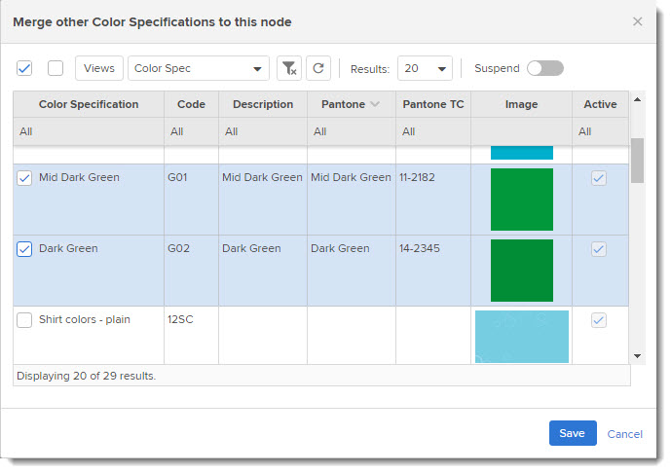This screenshot has height=473, width=671.
Task: Filter the Code column
Action: (x=191, y=131)
